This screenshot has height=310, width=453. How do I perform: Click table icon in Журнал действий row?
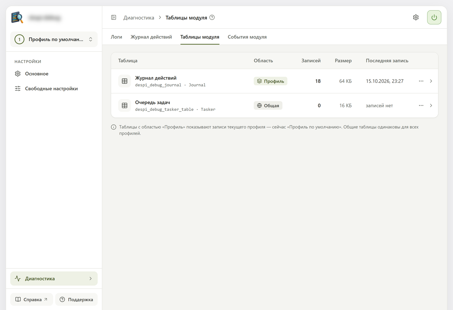coord(125,81)
